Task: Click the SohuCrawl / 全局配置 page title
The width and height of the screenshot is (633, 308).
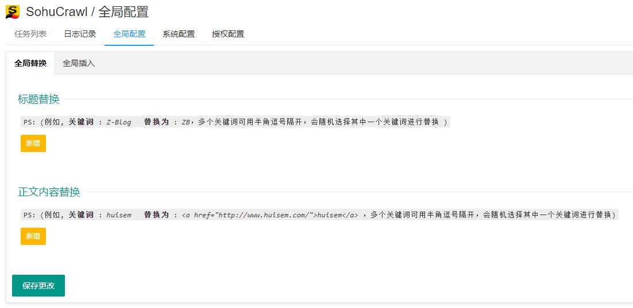Action: 87,12
